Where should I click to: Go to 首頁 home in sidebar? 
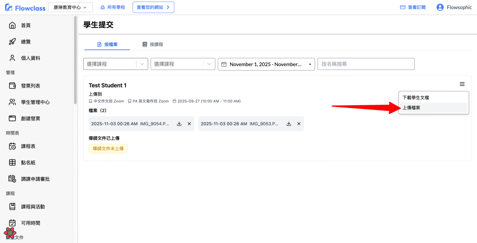tap(26, 25)
